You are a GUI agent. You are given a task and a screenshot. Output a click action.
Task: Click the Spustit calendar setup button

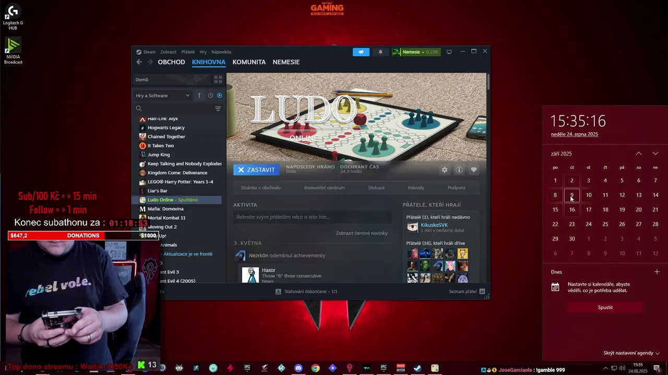tap(605, 307)
